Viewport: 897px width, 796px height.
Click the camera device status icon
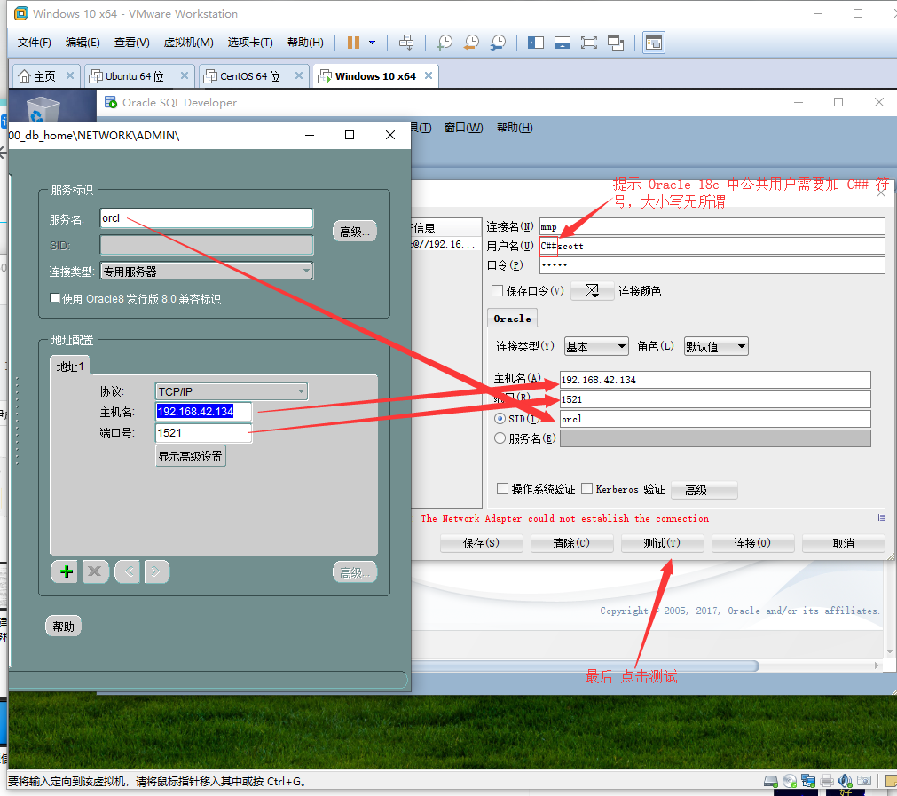tap(864, 781)
